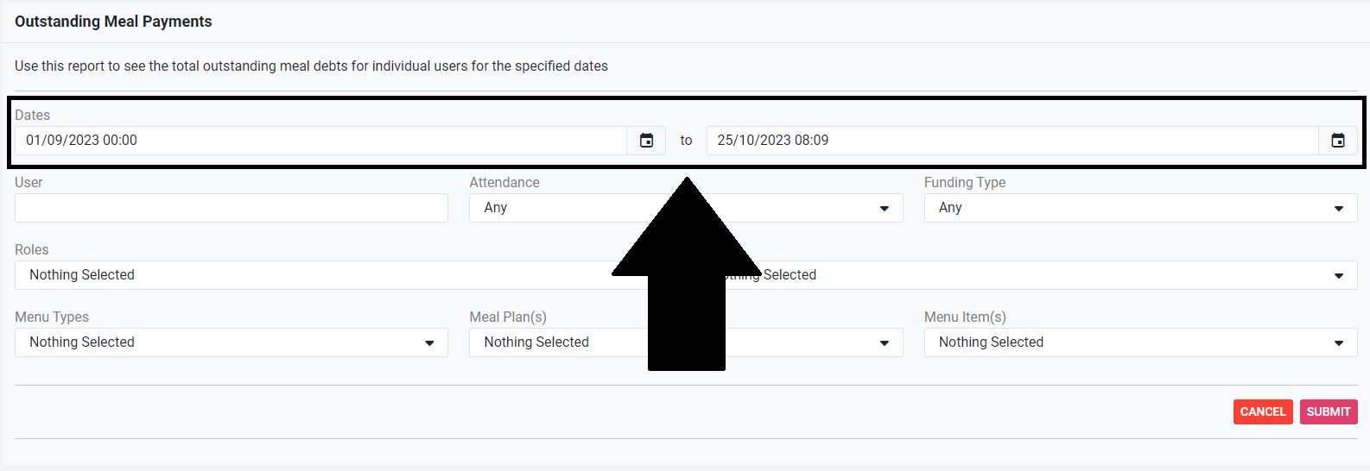Click the Funding Type dropdown caret arrow
Screen dimensions: 1370x471
coord(1338,209)
